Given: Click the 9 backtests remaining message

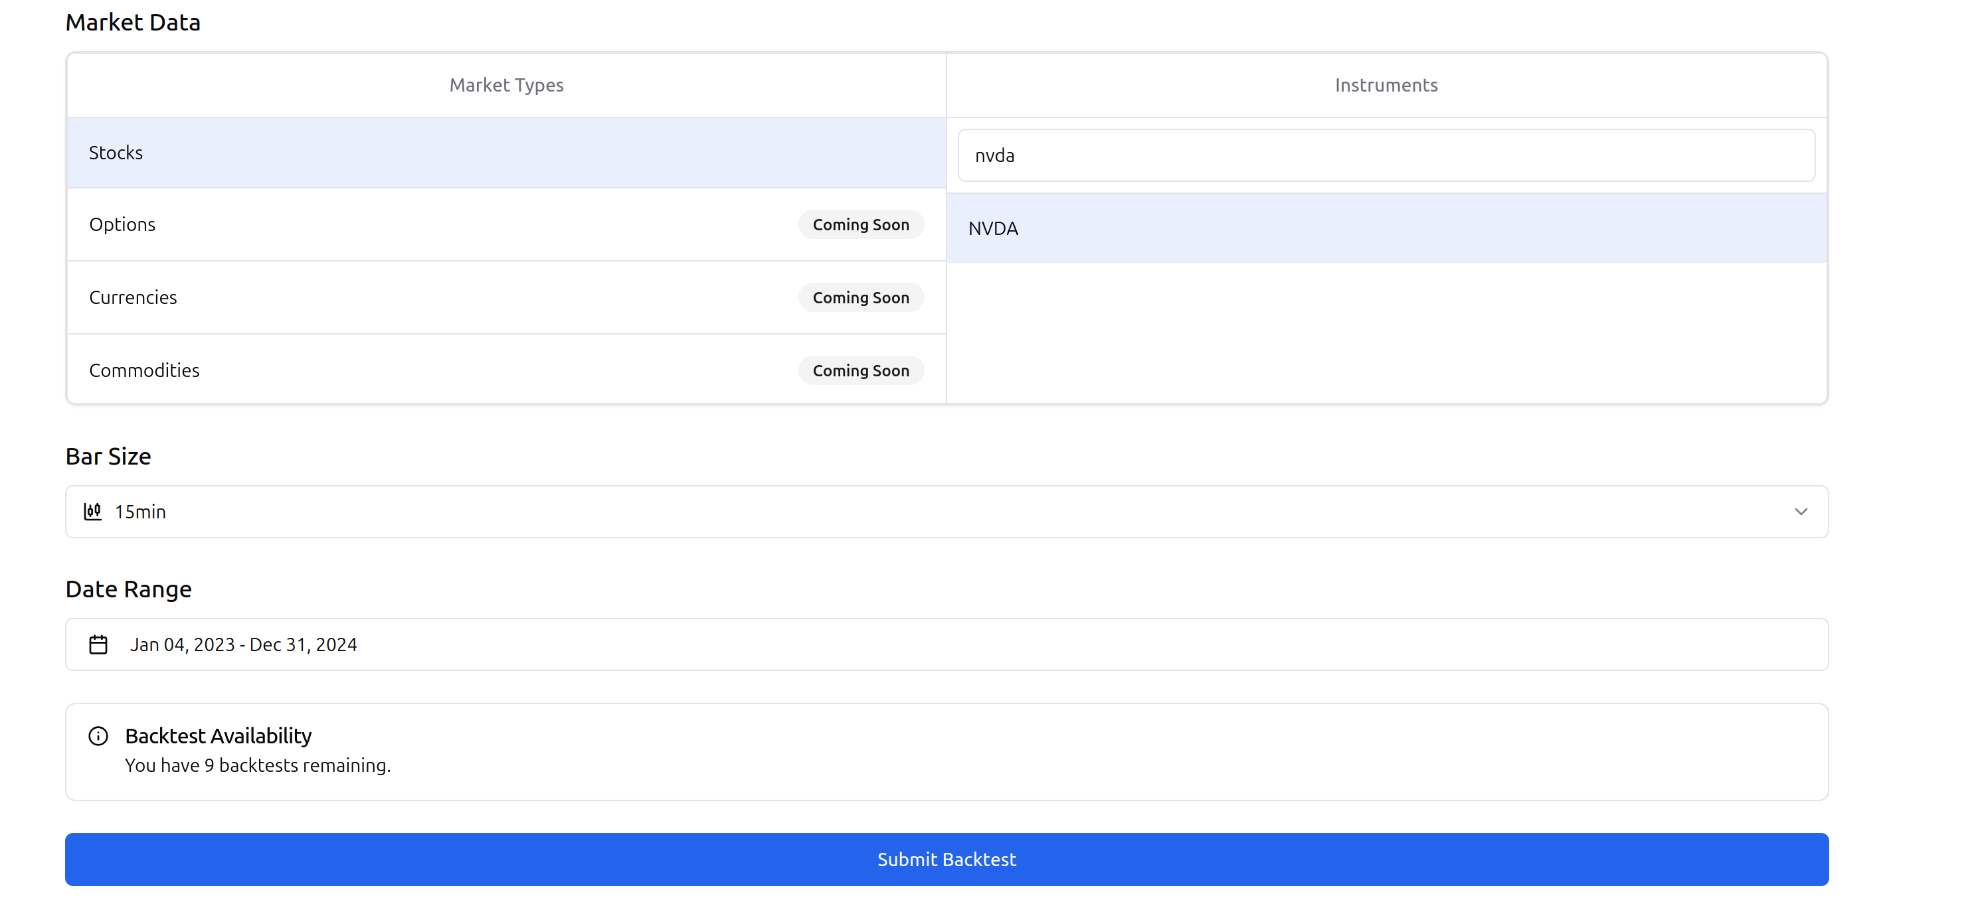Looking at the screenshot, I should [258, 765].
